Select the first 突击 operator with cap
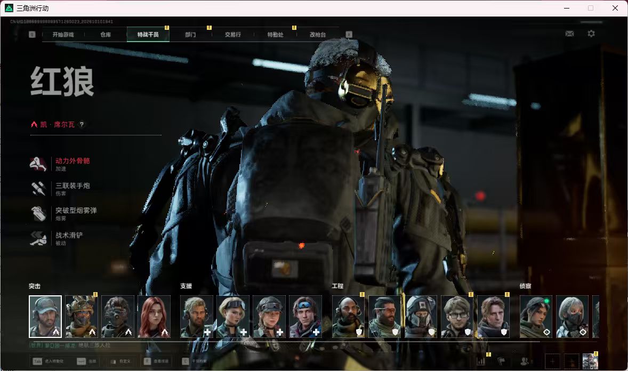 (x=45, y=317)
